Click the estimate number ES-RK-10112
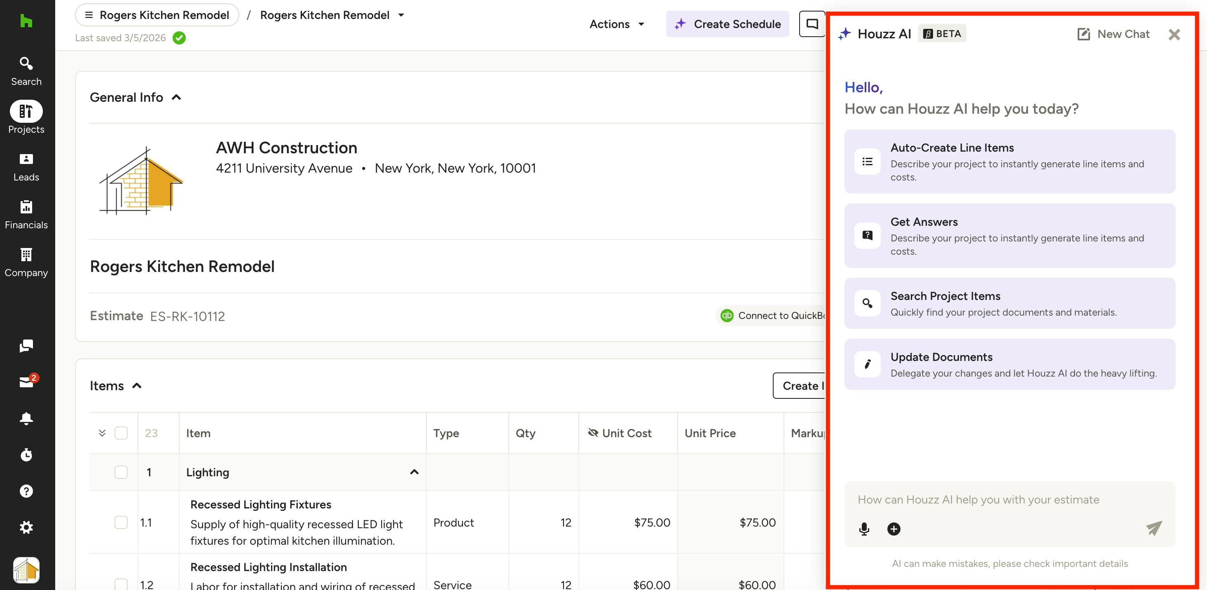 (x=187, y=316)
